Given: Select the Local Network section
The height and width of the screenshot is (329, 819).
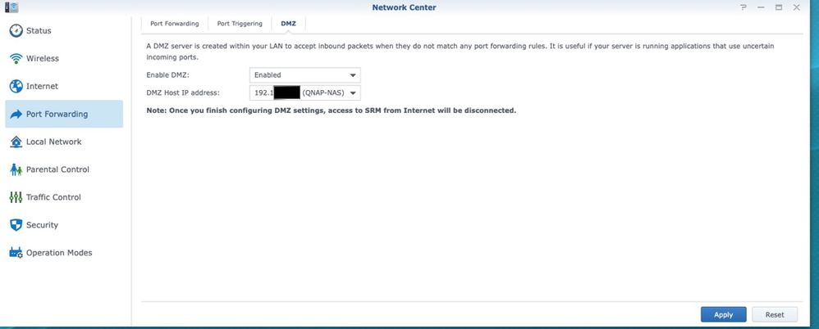Looking at the screenshot, I should tap(64, 142).
